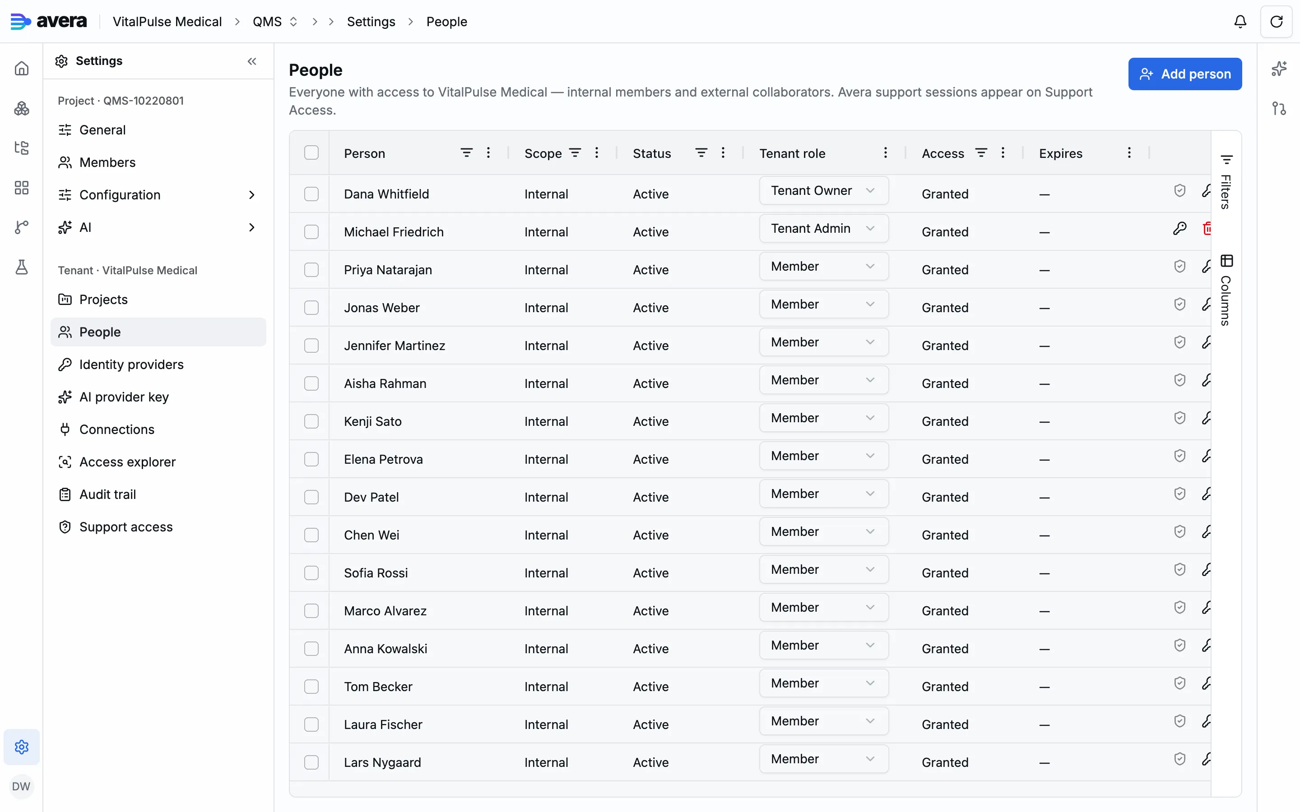Viewport: 1300px width, 812px height.
Task: Click the delete trash icon for Michael Friedrich
Action: click(x=1207, y=228)
